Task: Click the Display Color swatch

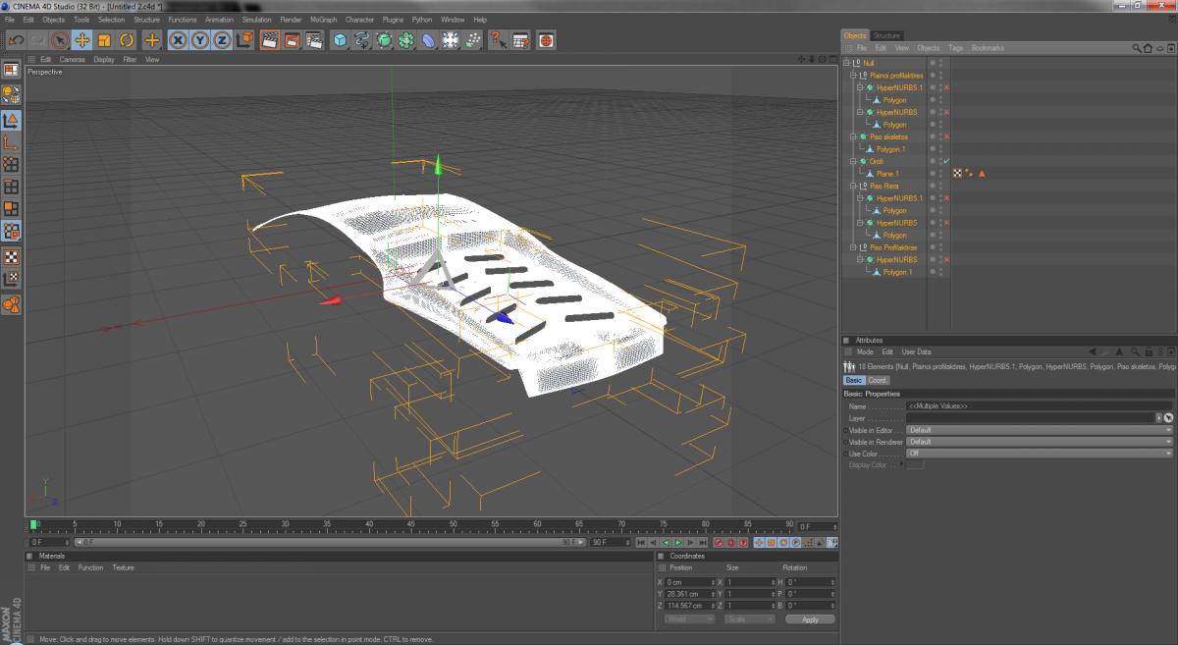Action: (x=915, y=465)
